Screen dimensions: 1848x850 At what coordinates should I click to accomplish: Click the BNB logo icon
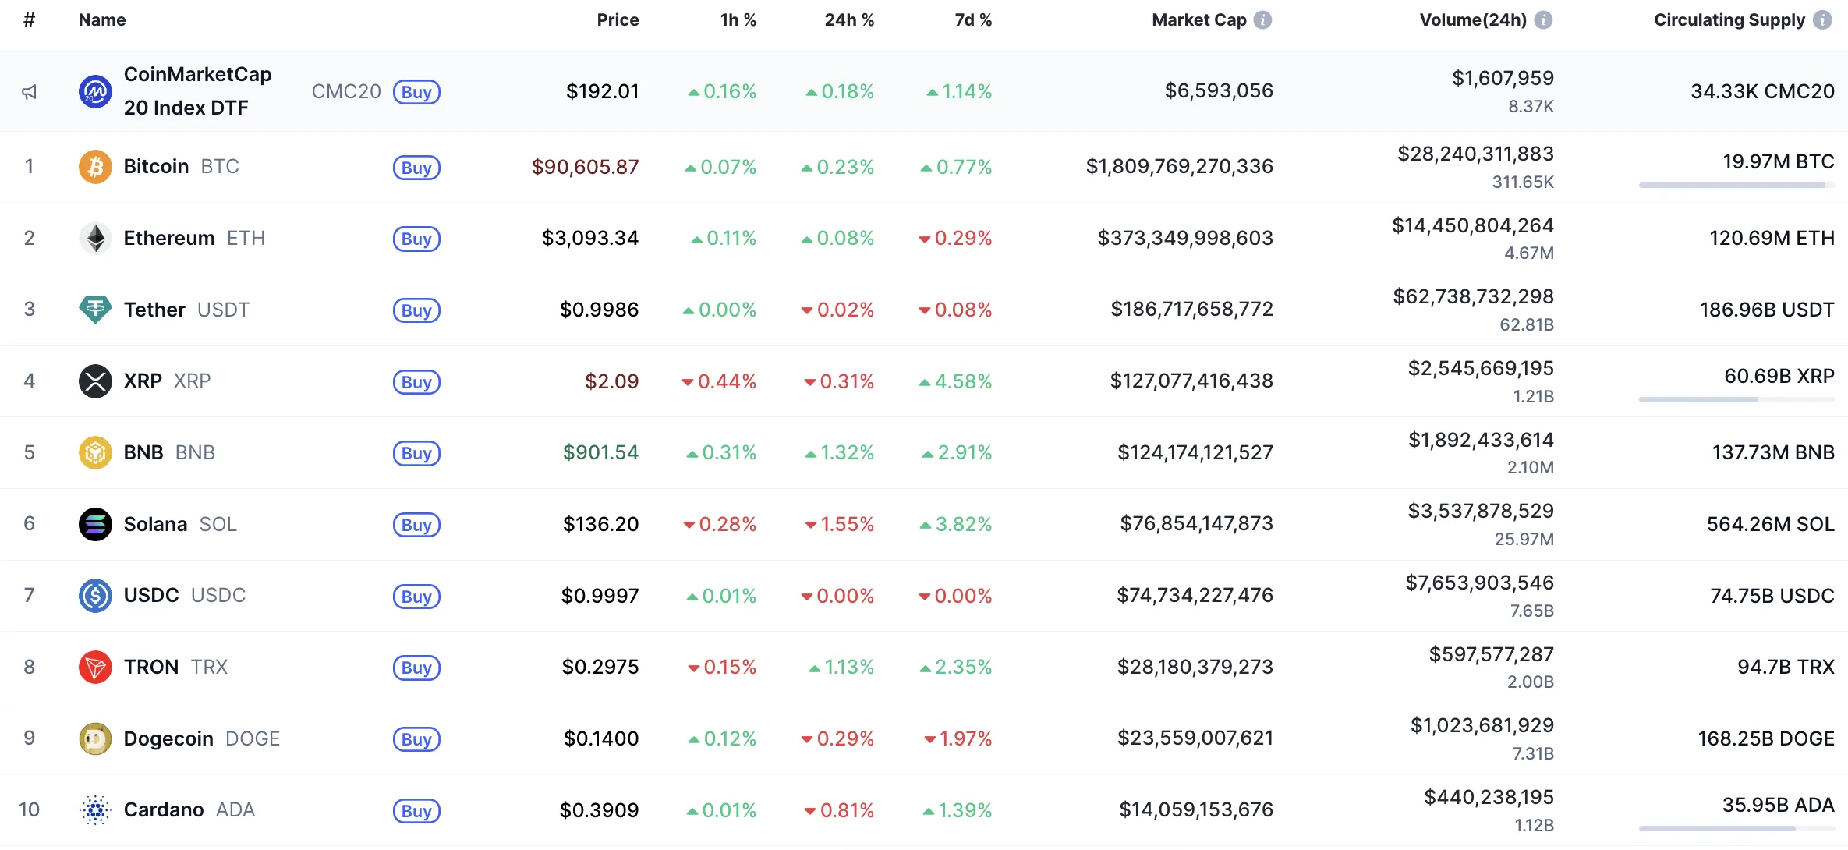(x=94, y=452)
